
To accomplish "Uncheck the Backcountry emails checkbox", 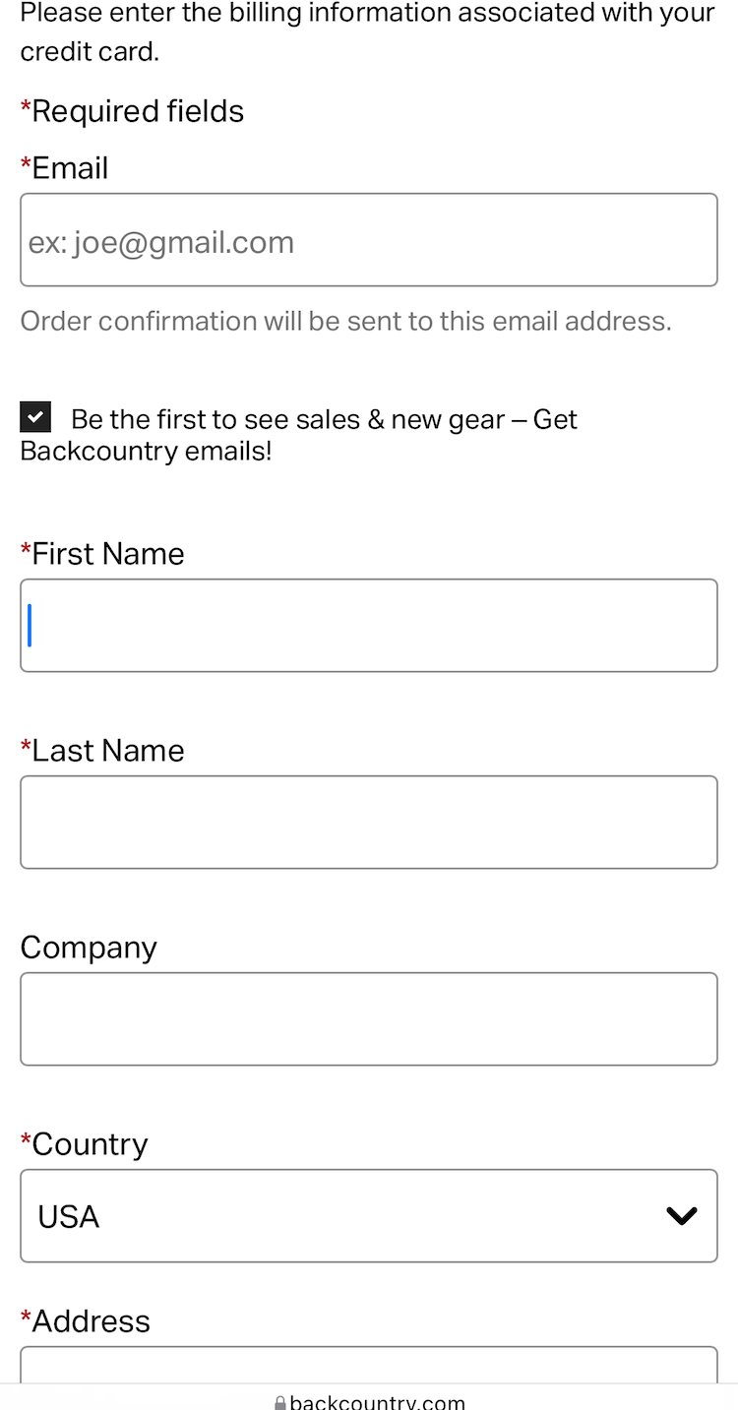I will pyautogui.click(x=35, y=417).
